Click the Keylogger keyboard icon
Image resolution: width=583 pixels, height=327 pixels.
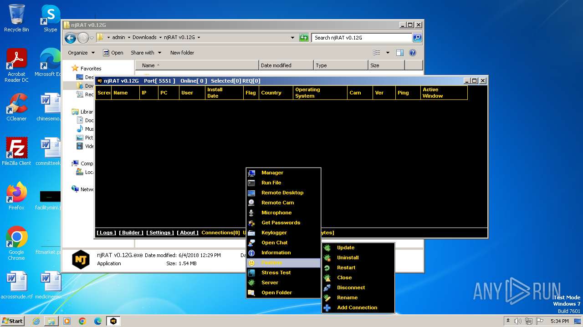[251, 233]
